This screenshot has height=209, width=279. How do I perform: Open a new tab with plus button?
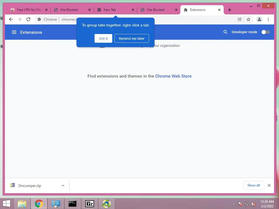coord(229,10)
